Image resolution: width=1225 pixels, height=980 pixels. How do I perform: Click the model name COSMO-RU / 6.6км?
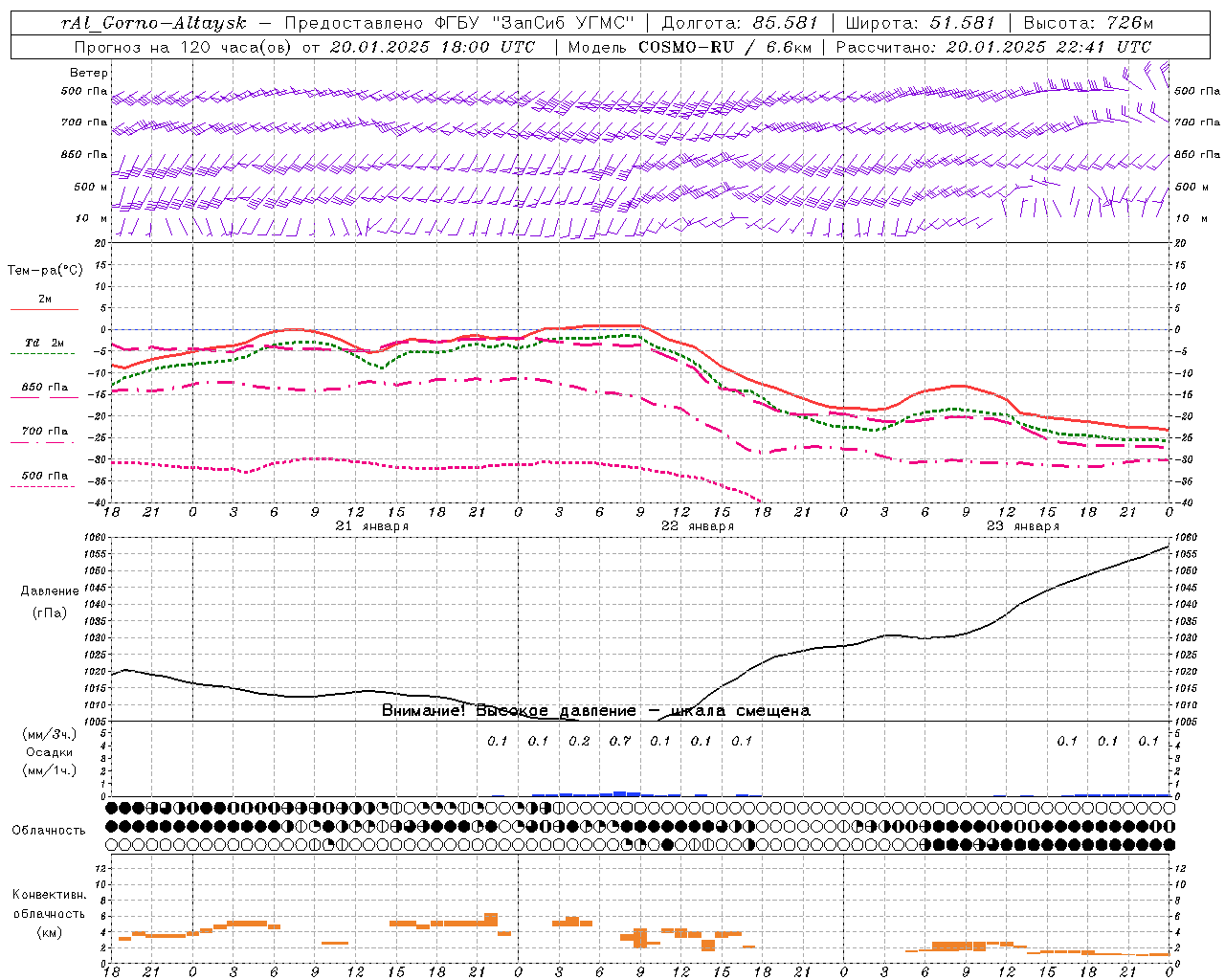tap(724, 47)
